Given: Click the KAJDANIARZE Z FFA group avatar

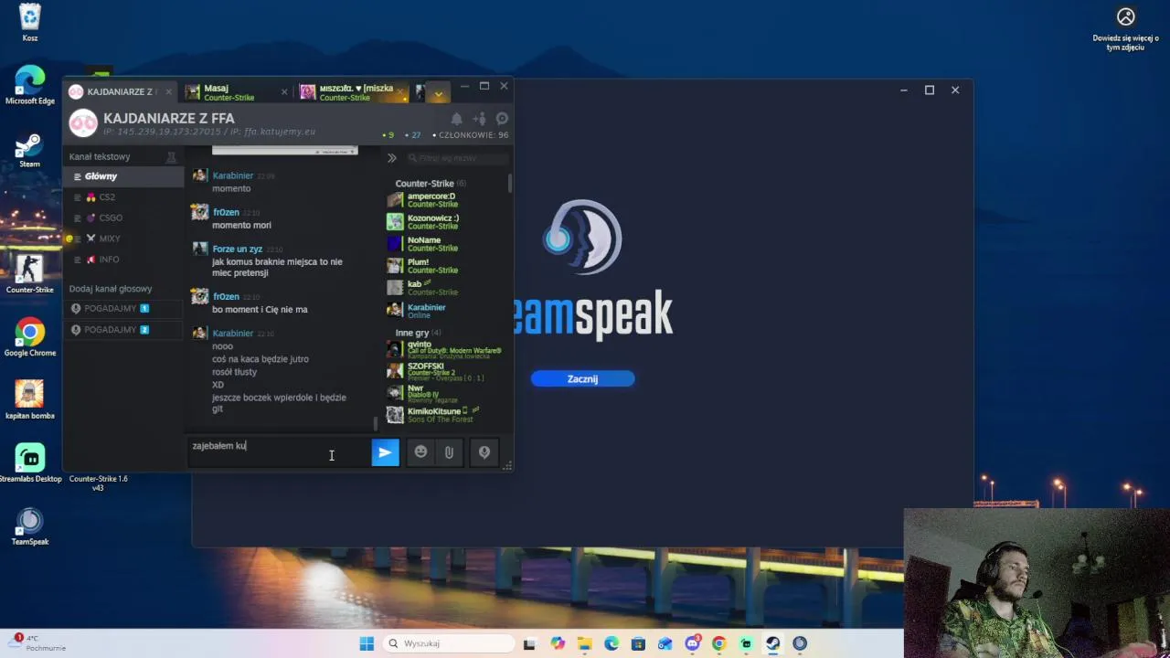Looking at the screenshot, I should [x=83, y=122].
